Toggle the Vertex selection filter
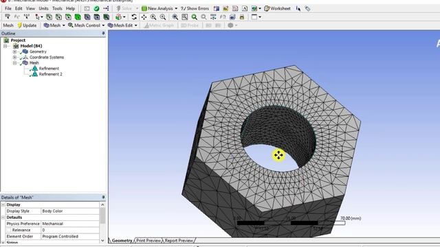Viewport: 440px width, 247px height. tap(49, 17)
